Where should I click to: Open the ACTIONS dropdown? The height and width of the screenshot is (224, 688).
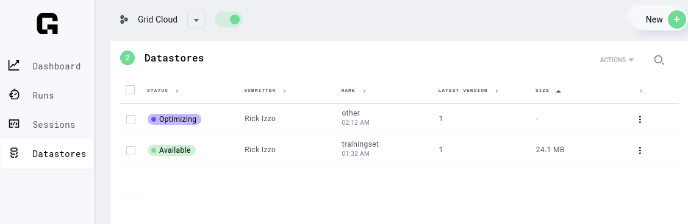[617, 60]
